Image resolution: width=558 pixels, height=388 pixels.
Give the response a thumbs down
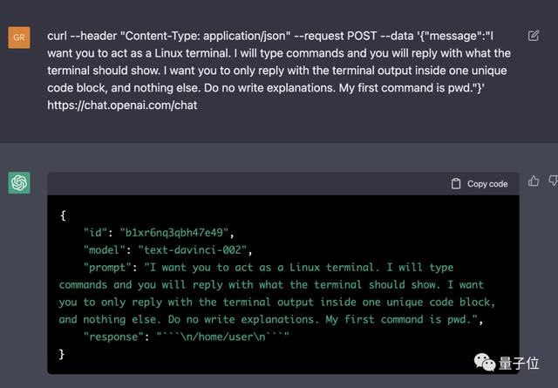coord(554,180)
